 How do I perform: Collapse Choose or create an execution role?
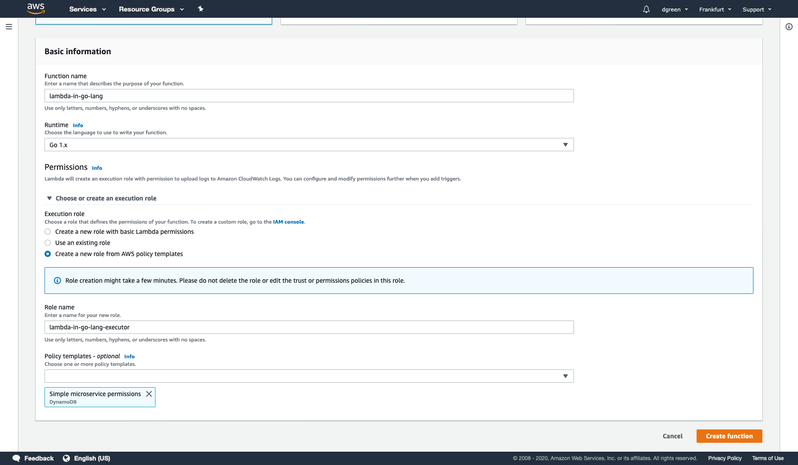click(x=102, y=198)
